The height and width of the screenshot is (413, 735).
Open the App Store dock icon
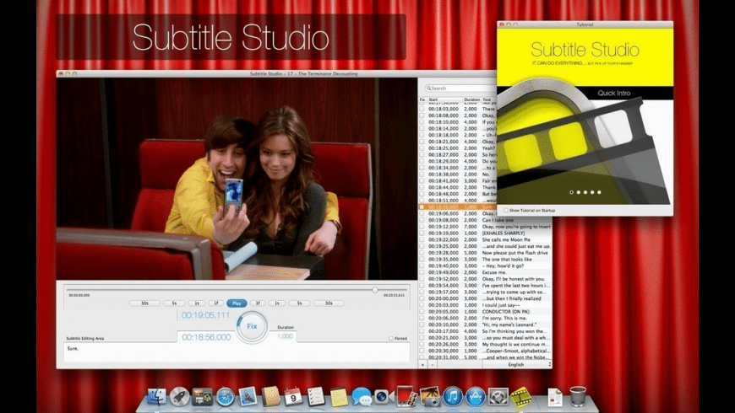(x=476, y=397)
